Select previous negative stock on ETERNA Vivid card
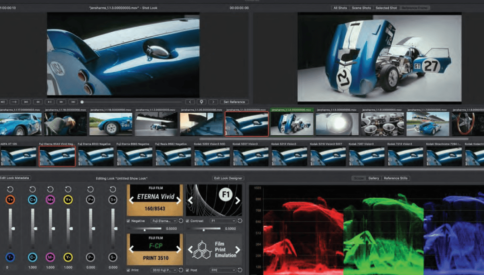484x275 pixels. [131, 200]
